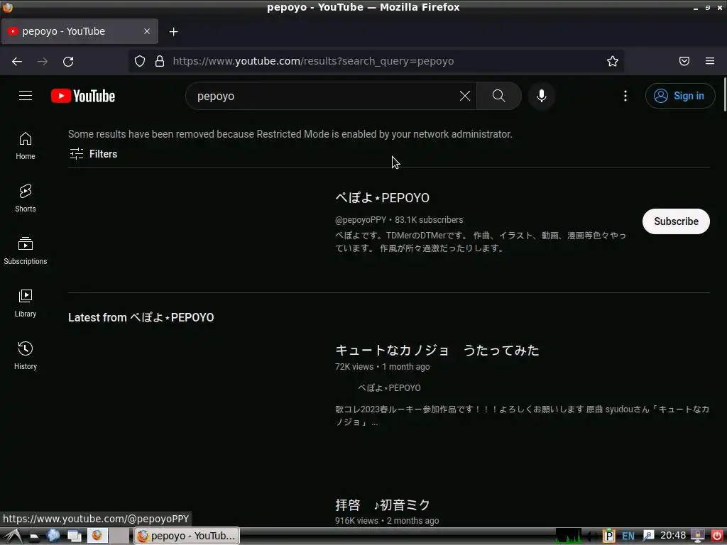
Task: Expand the search Filters panel
Action: pyautogui.click(x=93, y=154)
